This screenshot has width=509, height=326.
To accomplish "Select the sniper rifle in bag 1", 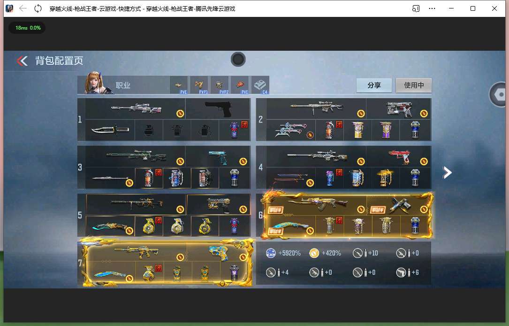I will 136,109.
